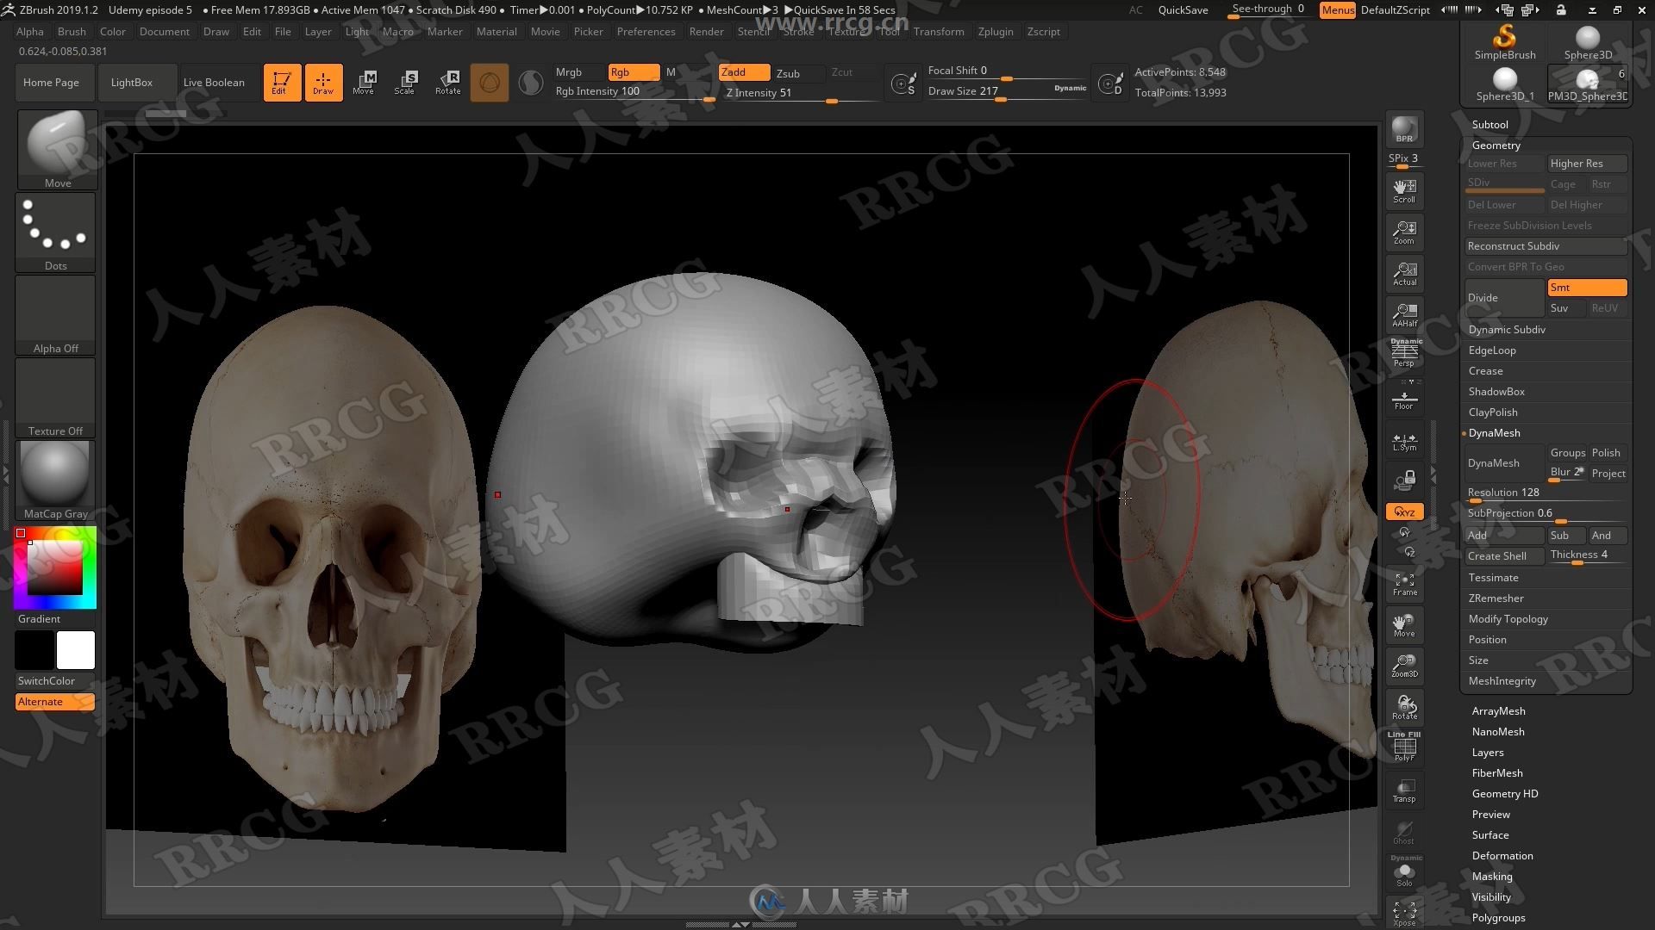Adjust the Draw Size slider
The height and width of the screenshot is (930, 1655).
(x=1007, y=91)
